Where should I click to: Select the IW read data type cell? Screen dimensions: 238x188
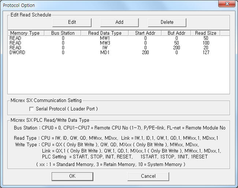pos(105,48)
